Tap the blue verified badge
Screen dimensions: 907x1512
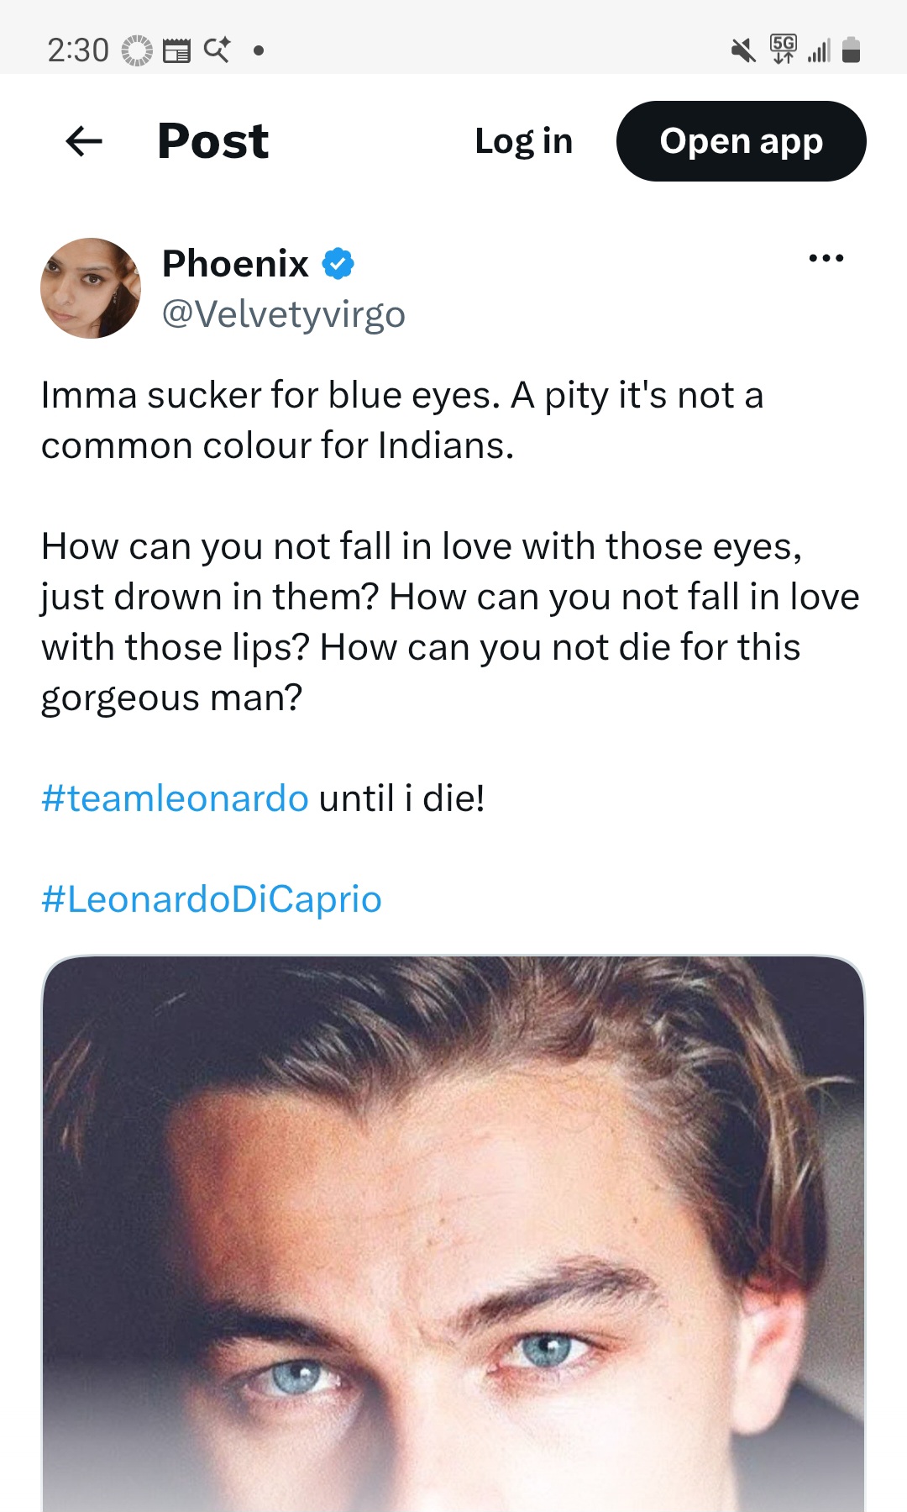[x=338, y=264]
